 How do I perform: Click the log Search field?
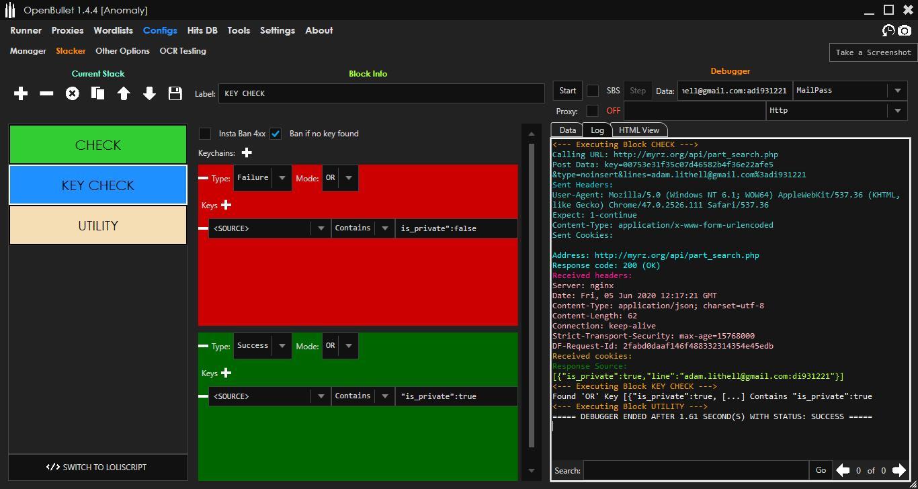696,470
